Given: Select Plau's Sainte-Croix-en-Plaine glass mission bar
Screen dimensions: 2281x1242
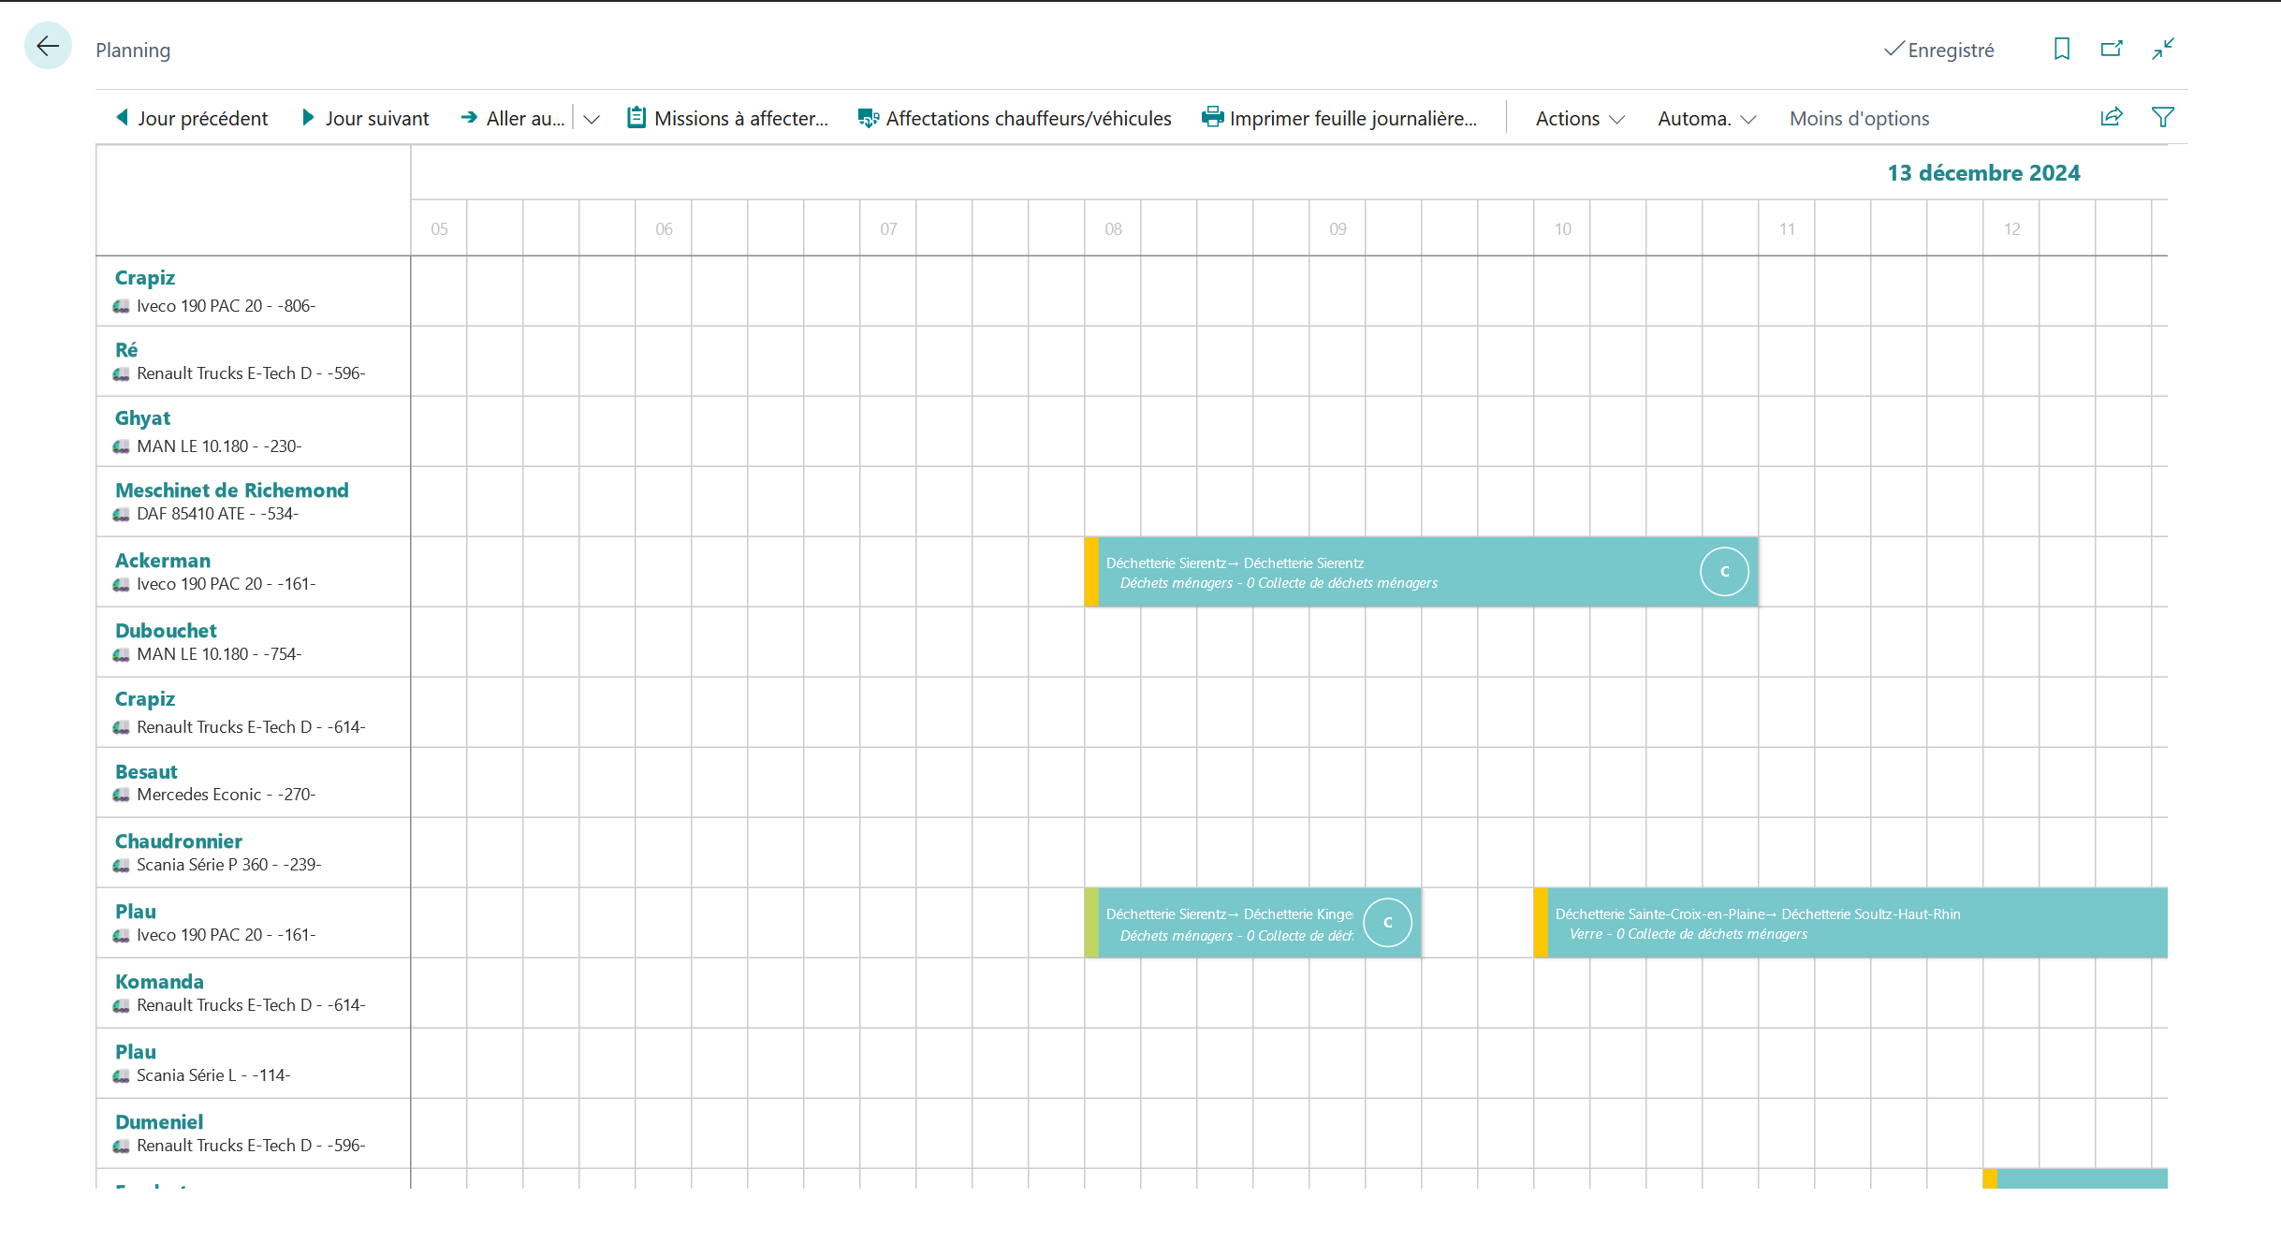Looking at the screenshot, I should click(x=1850, y=923).
